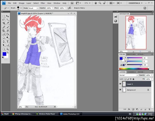Open the Filter menu
Screen dimensions: 155x121
pos(43,3)
